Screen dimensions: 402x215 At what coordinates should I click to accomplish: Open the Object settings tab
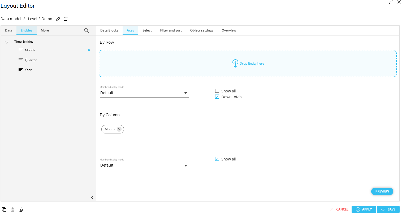[x=202, y=30]
